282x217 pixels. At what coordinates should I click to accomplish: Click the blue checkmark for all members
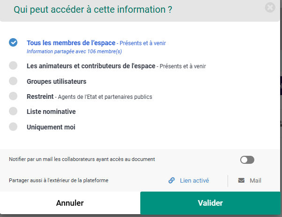[13, 42]
